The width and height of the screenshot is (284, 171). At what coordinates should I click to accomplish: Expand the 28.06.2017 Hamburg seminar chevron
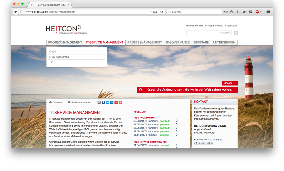177,128
